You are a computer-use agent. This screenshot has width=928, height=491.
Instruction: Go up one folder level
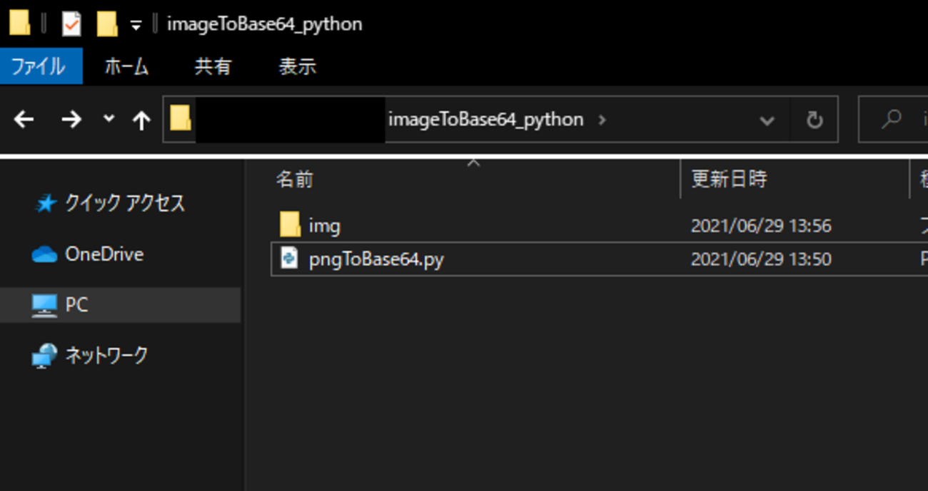pyautogui.click(x=141, y=120)
